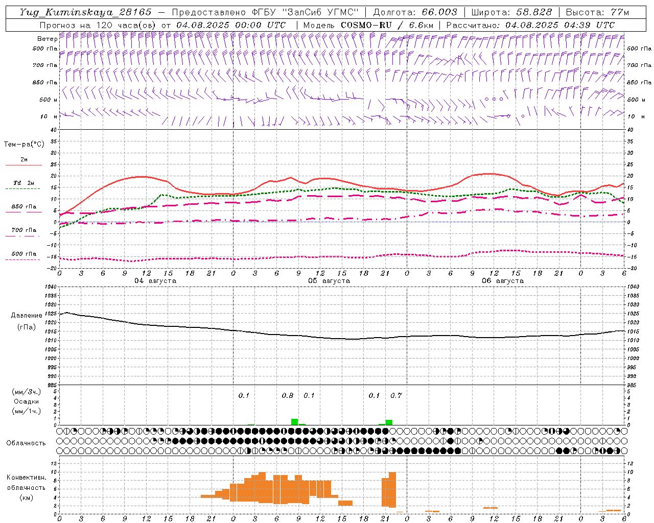Click the green precipitation bar under 0.8
Viewport: 654px width, 523px height.
coord(294,422)
